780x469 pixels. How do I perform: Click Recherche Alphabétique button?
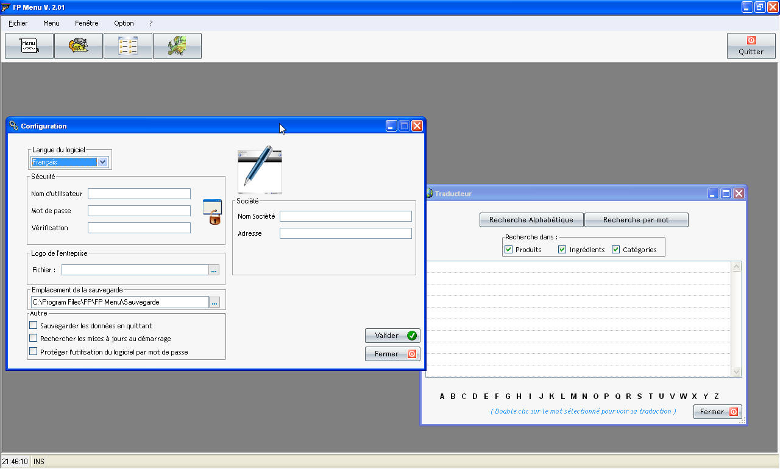click(531, 220)
